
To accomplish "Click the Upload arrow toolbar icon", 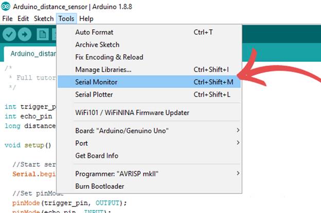I will pos(25,34).
